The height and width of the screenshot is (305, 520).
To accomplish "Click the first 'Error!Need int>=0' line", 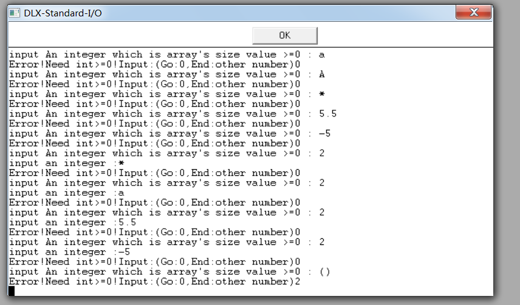I will (x=154, y=64).
